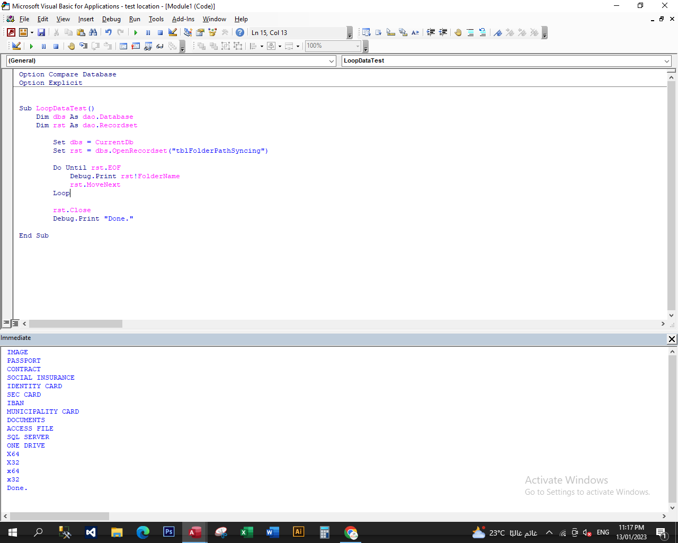
Task: Open the Locals Window icon
Action: coord(123,46)
